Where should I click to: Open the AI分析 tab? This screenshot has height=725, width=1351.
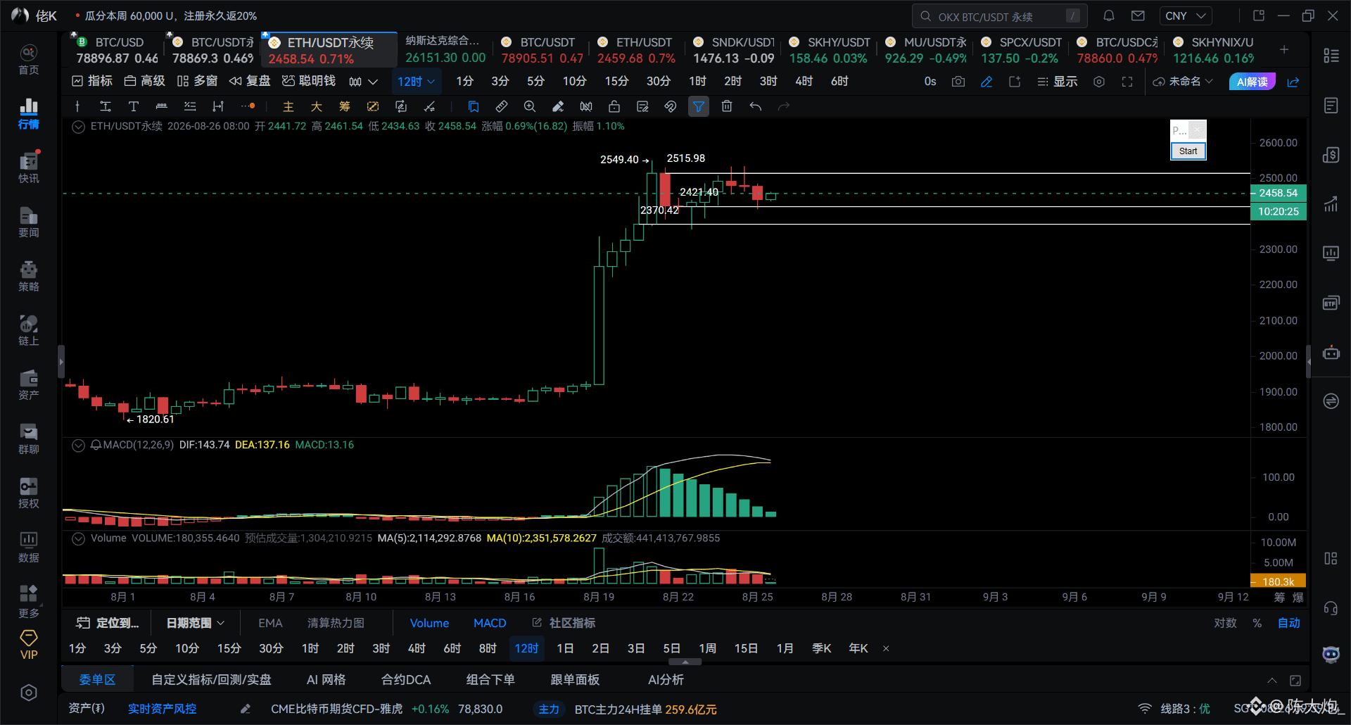(666, 680)
